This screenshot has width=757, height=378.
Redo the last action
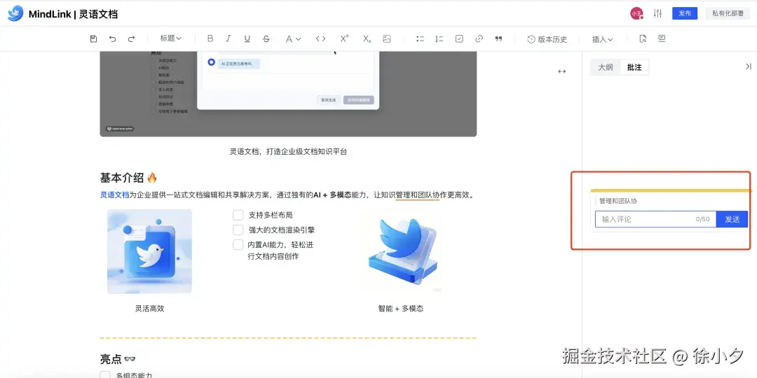(131, 39)
